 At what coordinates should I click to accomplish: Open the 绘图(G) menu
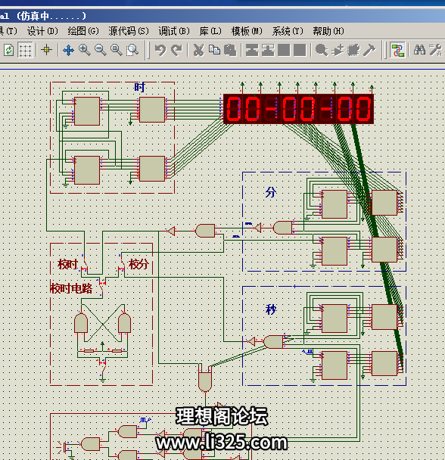(83, 31)
